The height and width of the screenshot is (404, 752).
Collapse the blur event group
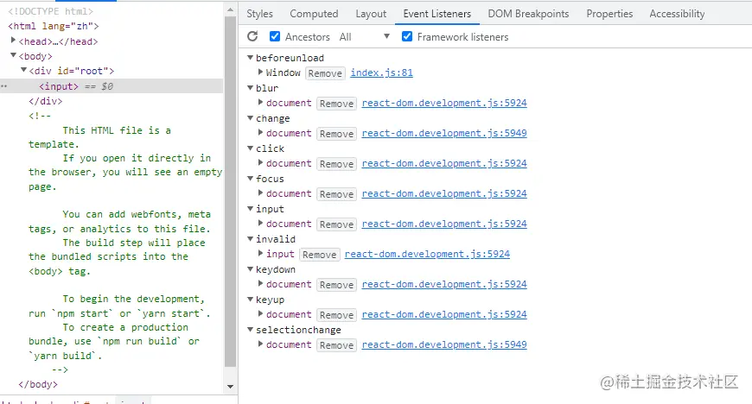(250, 88)
